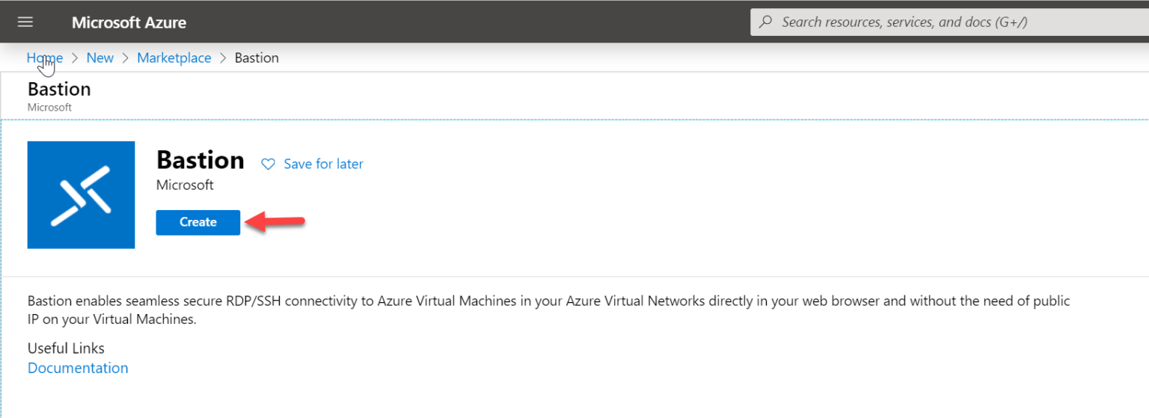Click the Useful Links heading
The image size is (1149, 418).
coord(66,348)
